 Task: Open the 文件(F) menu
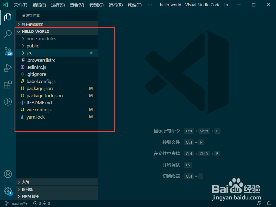click(x=20, y=5)
